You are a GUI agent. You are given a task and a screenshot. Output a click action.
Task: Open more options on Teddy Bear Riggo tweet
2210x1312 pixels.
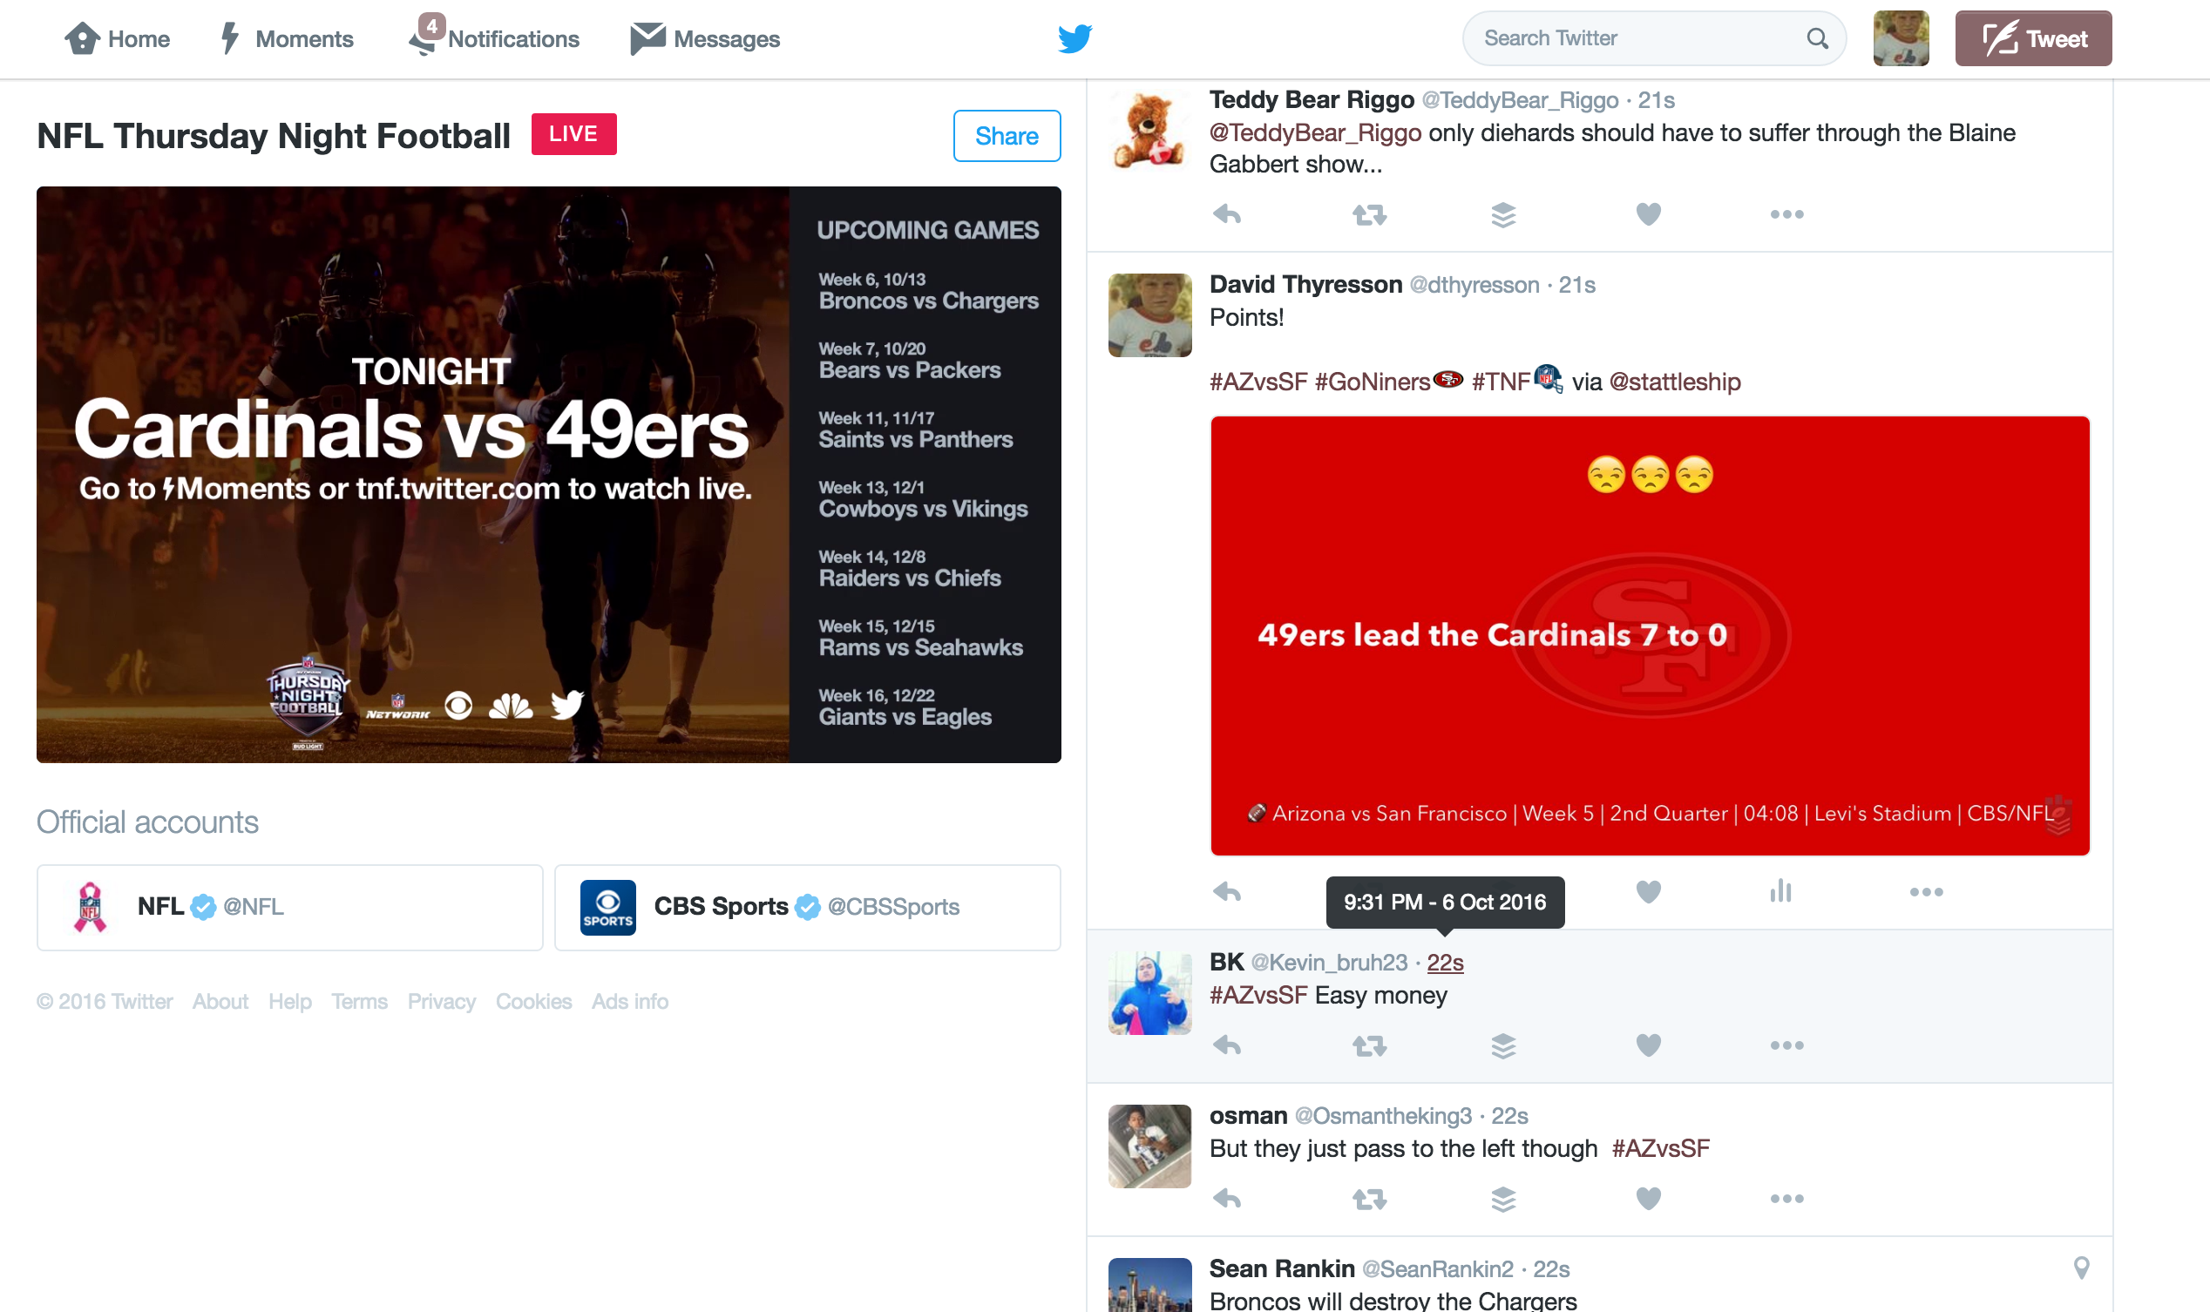coord(1786,214)
